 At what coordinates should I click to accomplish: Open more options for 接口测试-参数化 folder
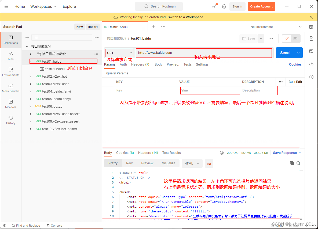96,54
